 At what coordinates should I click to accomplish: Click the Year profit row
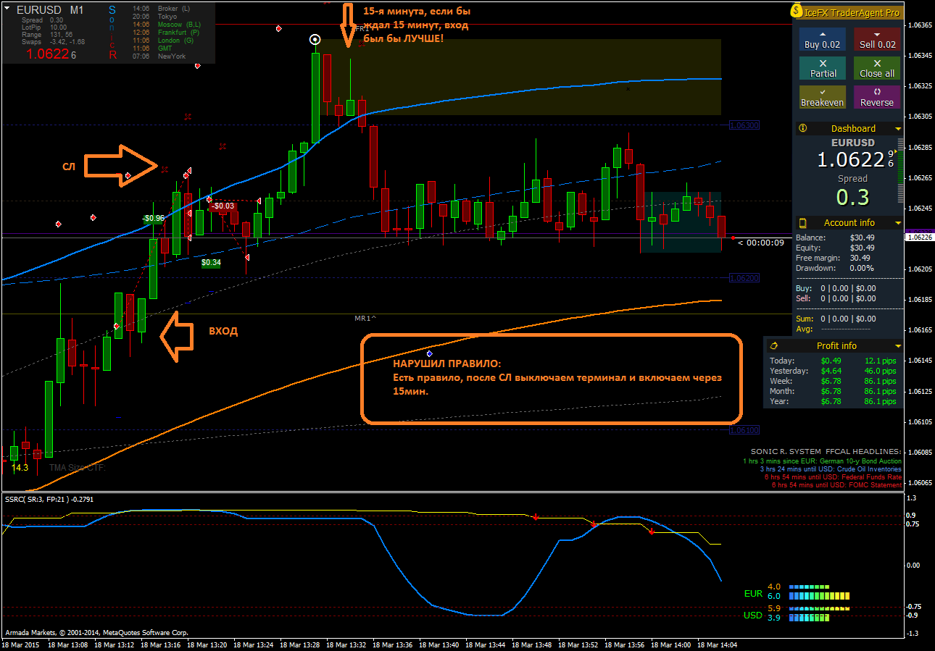pyautogui.click(x=834, y=401)
